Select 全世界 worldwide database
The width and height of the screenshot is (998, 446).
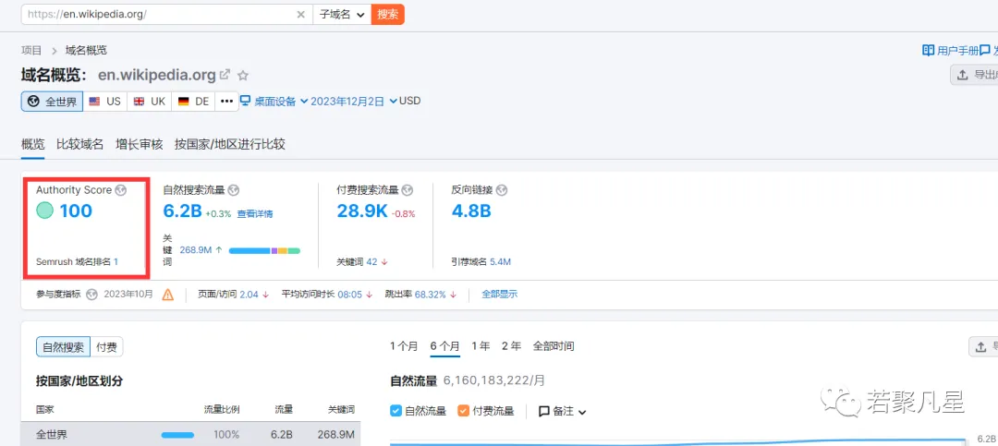point(52,102)
